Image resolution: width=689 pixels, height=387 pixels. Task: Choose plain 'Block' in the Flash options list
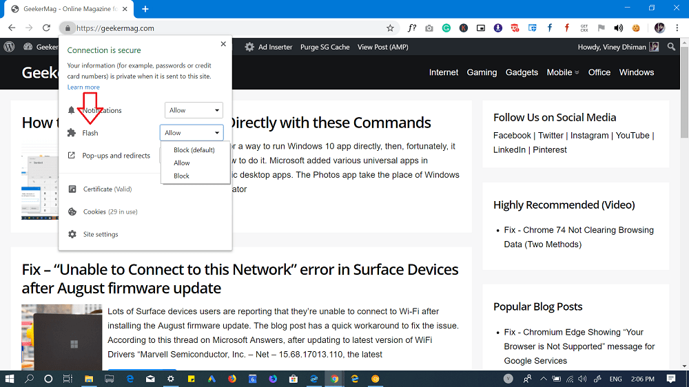click(x=181, y=176)
